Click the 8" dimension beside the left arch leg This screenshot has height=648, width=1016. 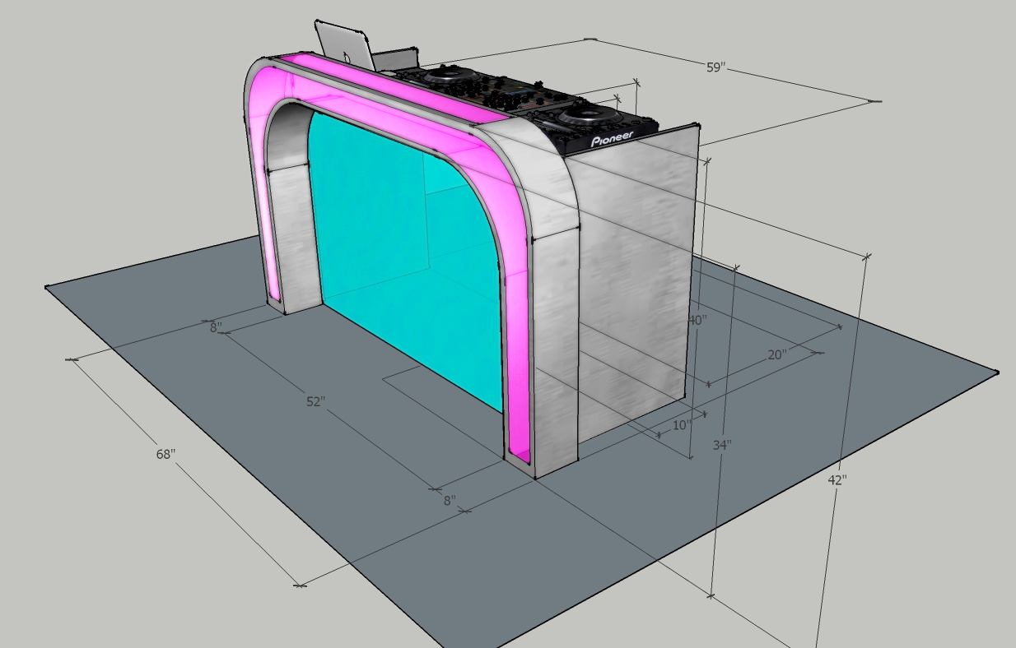(x=216, y=327)
